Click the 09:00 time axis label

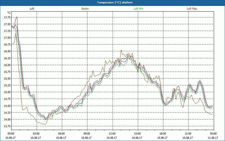(87, 133)
